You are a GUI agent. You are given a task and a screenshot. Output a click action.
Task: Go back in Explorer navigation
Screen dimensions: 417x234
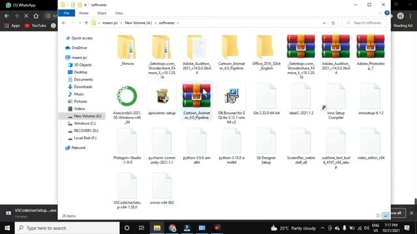64,23
